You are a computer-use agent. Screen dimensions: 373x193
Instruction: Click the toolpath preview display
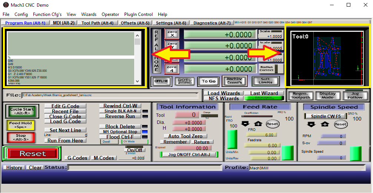coord(327,58)
